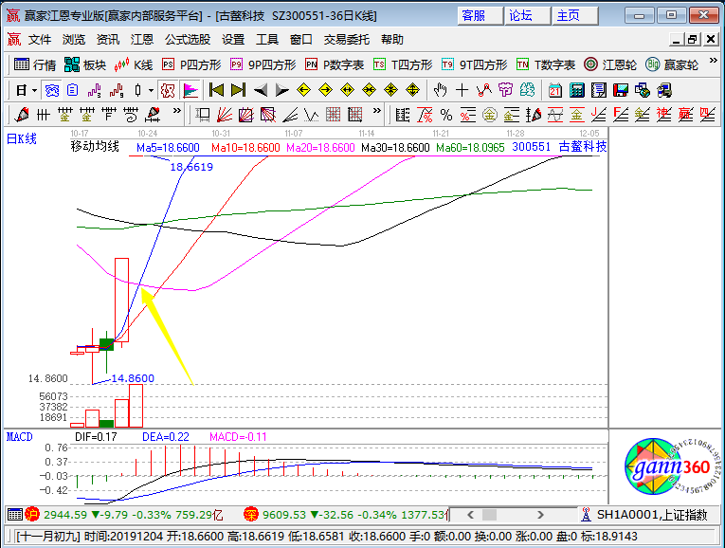
Task: Open the T数字表 tool
Action: pyautogui.click(x=546, y=64)
